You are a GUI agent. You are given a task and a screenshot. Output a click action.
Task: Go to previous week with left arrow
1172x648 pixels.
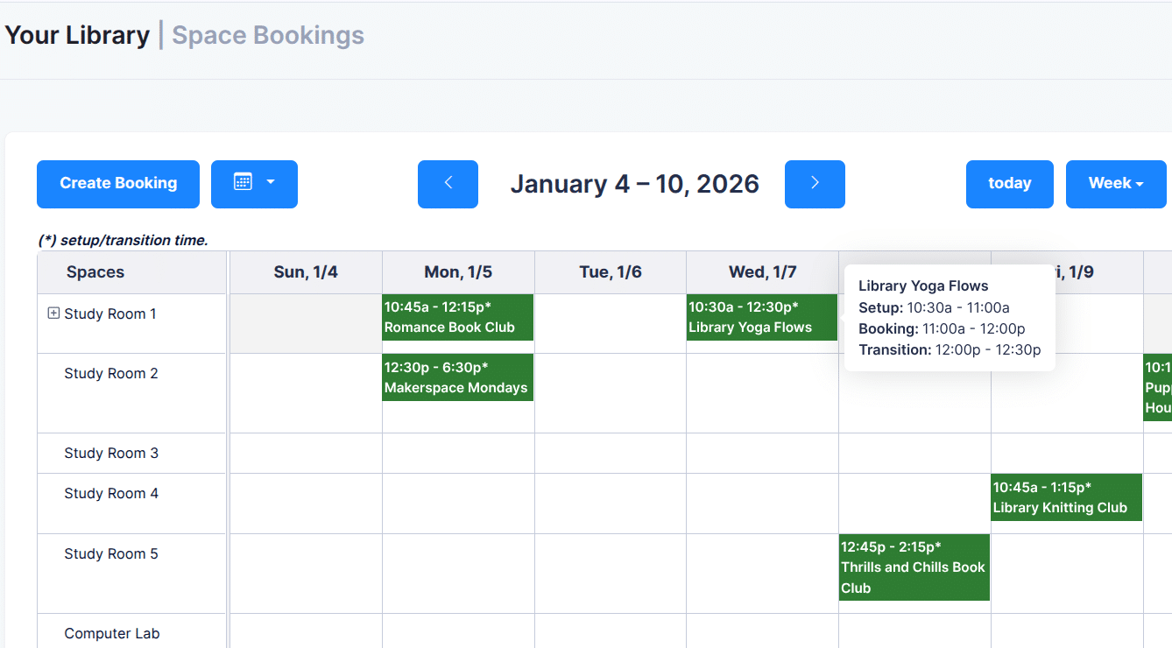[448, 184]
